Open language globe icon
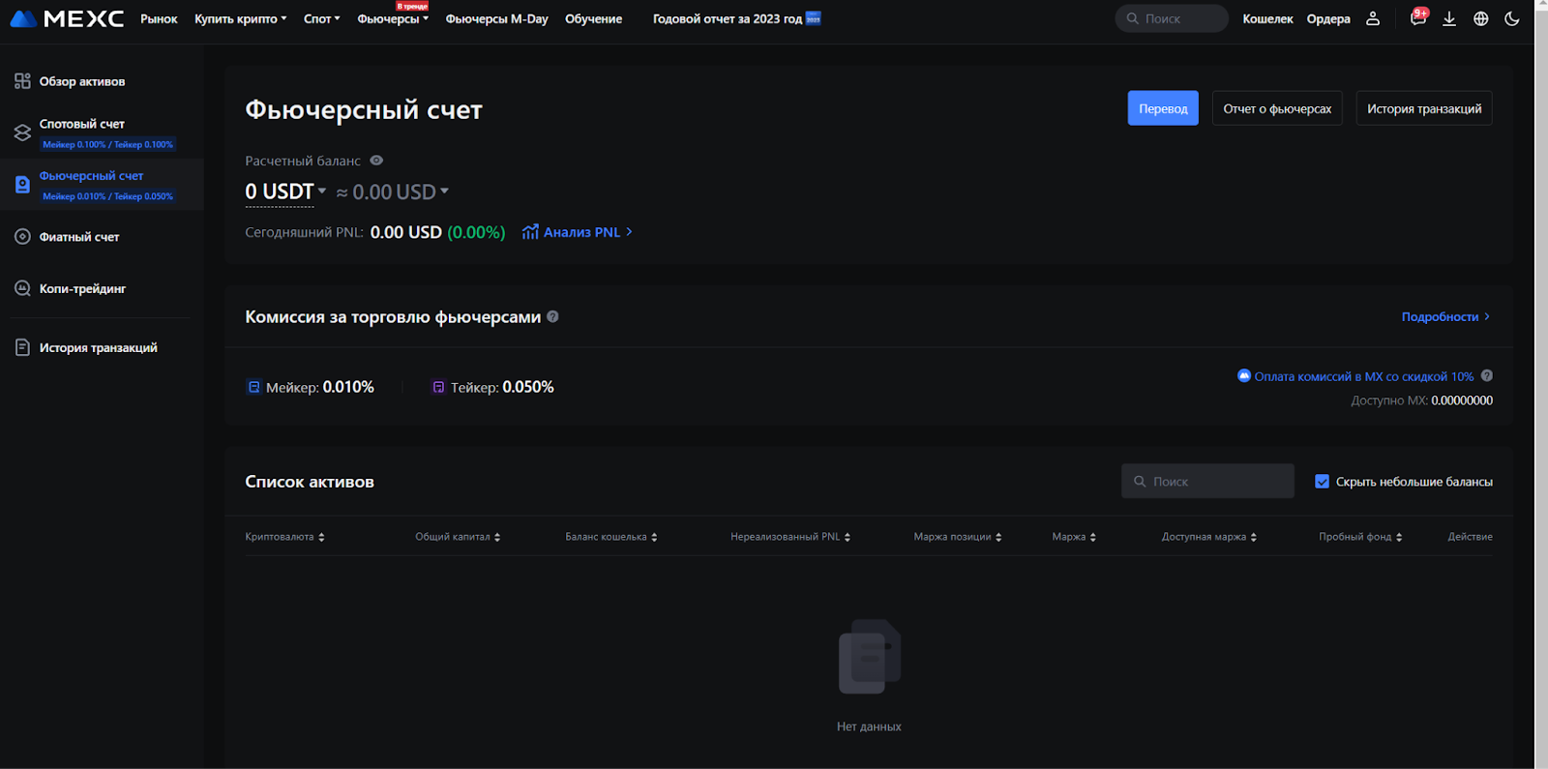This screenshot has height=769, width=1548. (x=1480, y=18)
